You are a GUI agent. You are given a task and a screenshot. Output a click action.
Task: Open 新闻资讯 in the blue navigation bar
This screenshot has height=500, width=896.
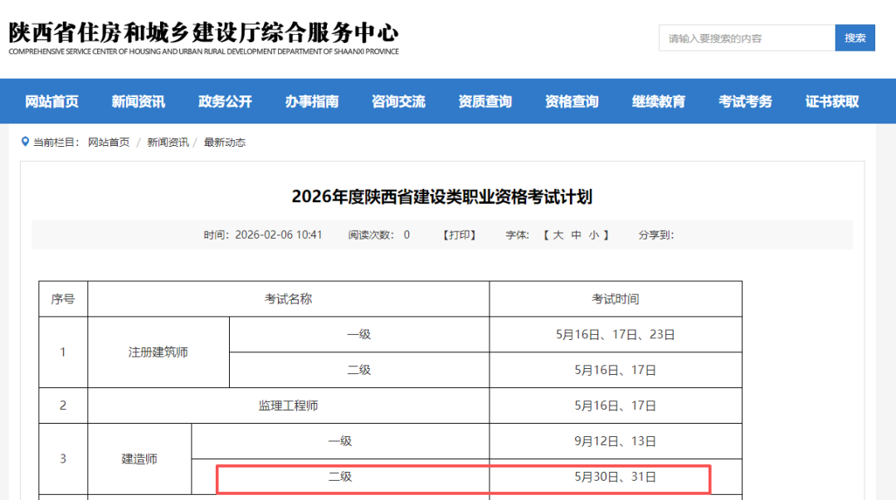(x=139, y=102)
